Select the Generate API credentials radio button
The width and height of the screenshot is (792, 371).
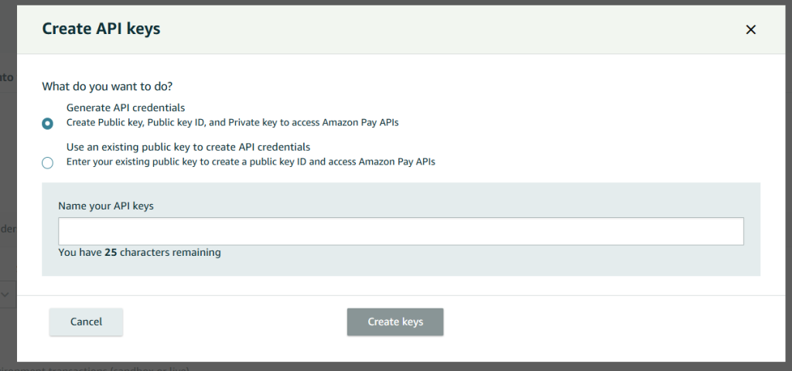point(48,123)
